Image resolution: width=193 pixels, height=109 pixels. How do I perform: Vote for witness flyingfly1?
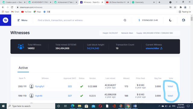(170, 86)
